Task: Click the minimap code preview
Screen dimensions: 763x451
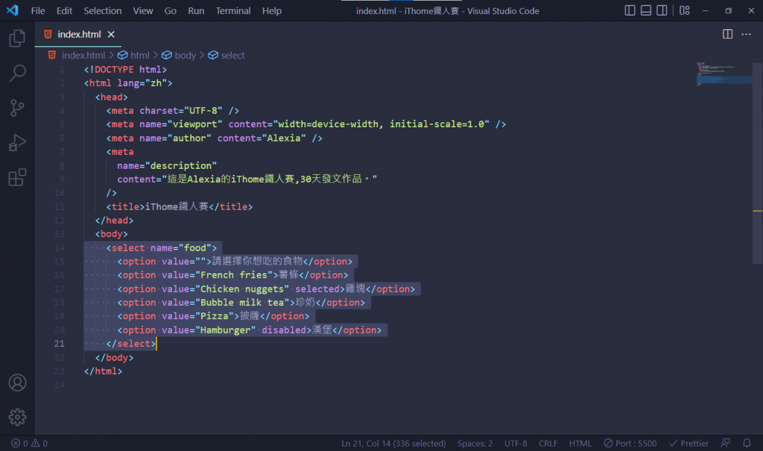Action: click(x=724, y=74)
